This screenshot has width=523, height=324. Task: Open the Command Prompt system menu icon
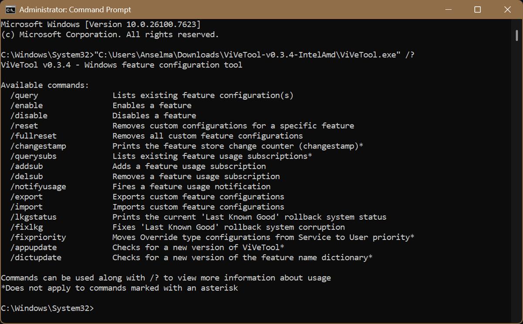coord(11,10)
